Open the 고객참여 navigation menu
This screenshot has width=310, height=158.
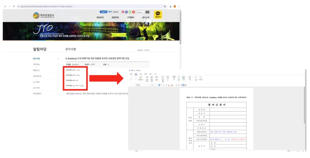click(131, 17)
